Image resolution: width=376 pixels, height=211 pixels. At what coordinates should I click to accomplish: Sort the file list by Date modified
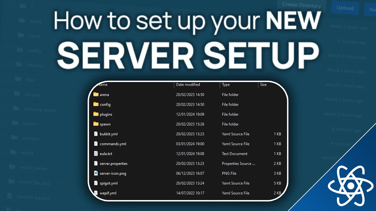point(188,84)
